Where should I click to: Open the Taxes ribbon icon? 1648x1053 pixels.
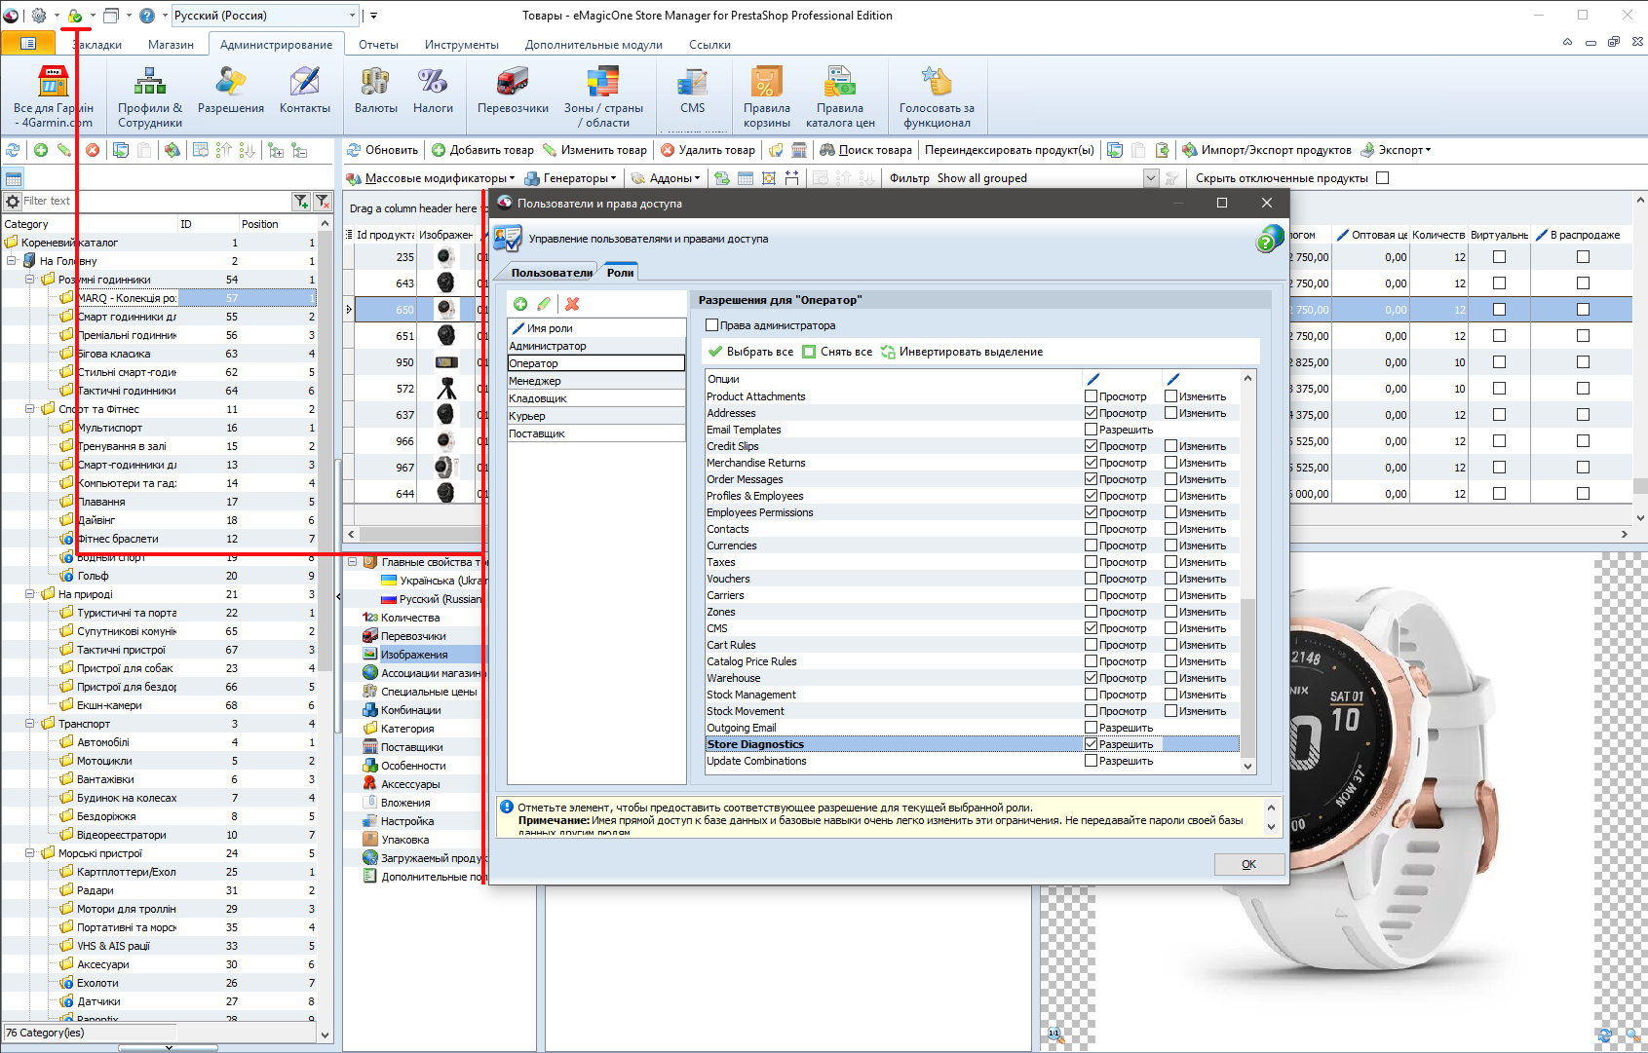click(433, 90)
